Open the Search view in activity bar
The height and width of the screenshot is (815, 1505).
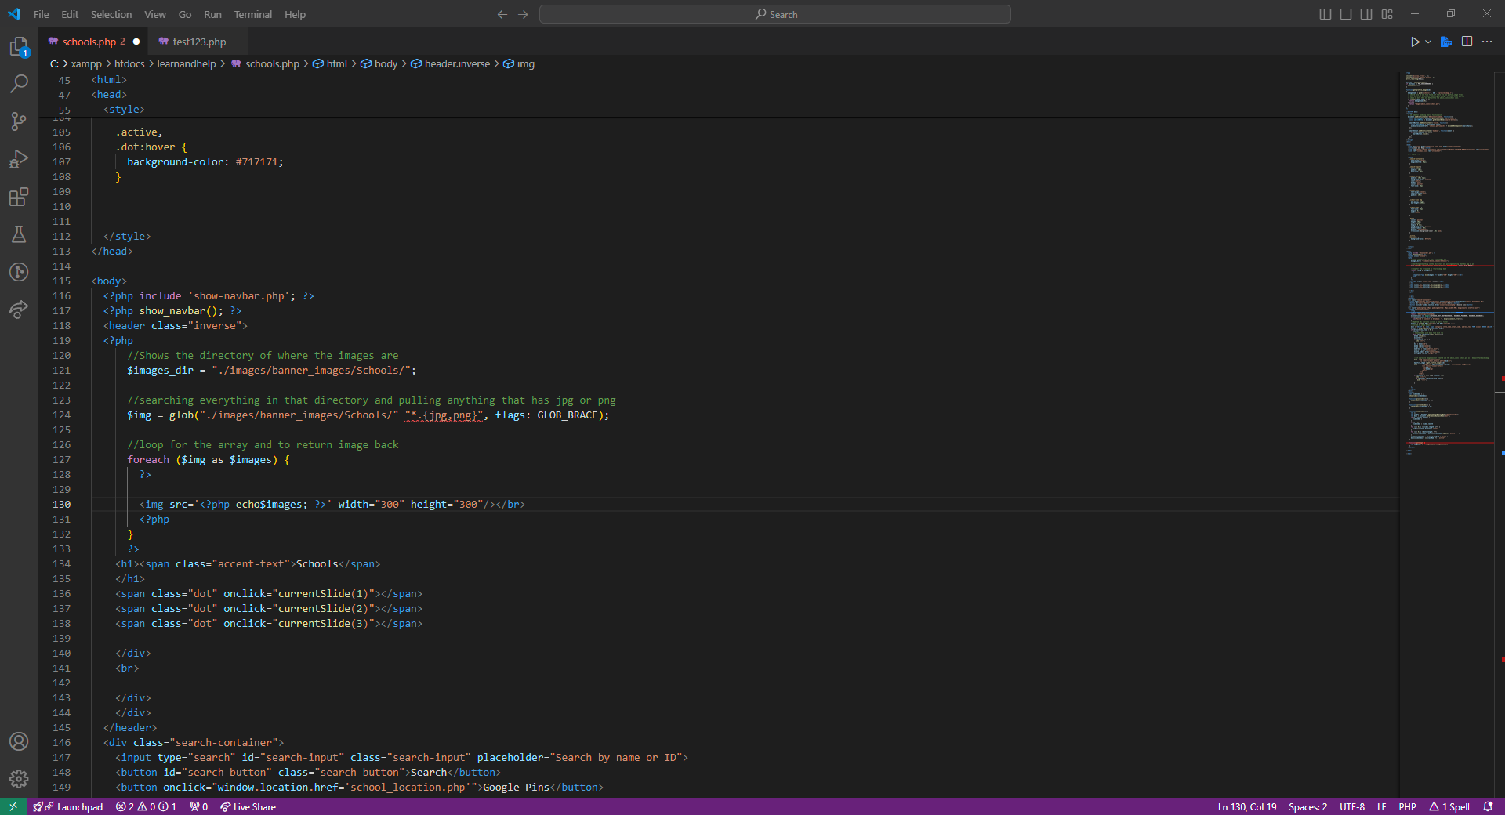[19, 83]
